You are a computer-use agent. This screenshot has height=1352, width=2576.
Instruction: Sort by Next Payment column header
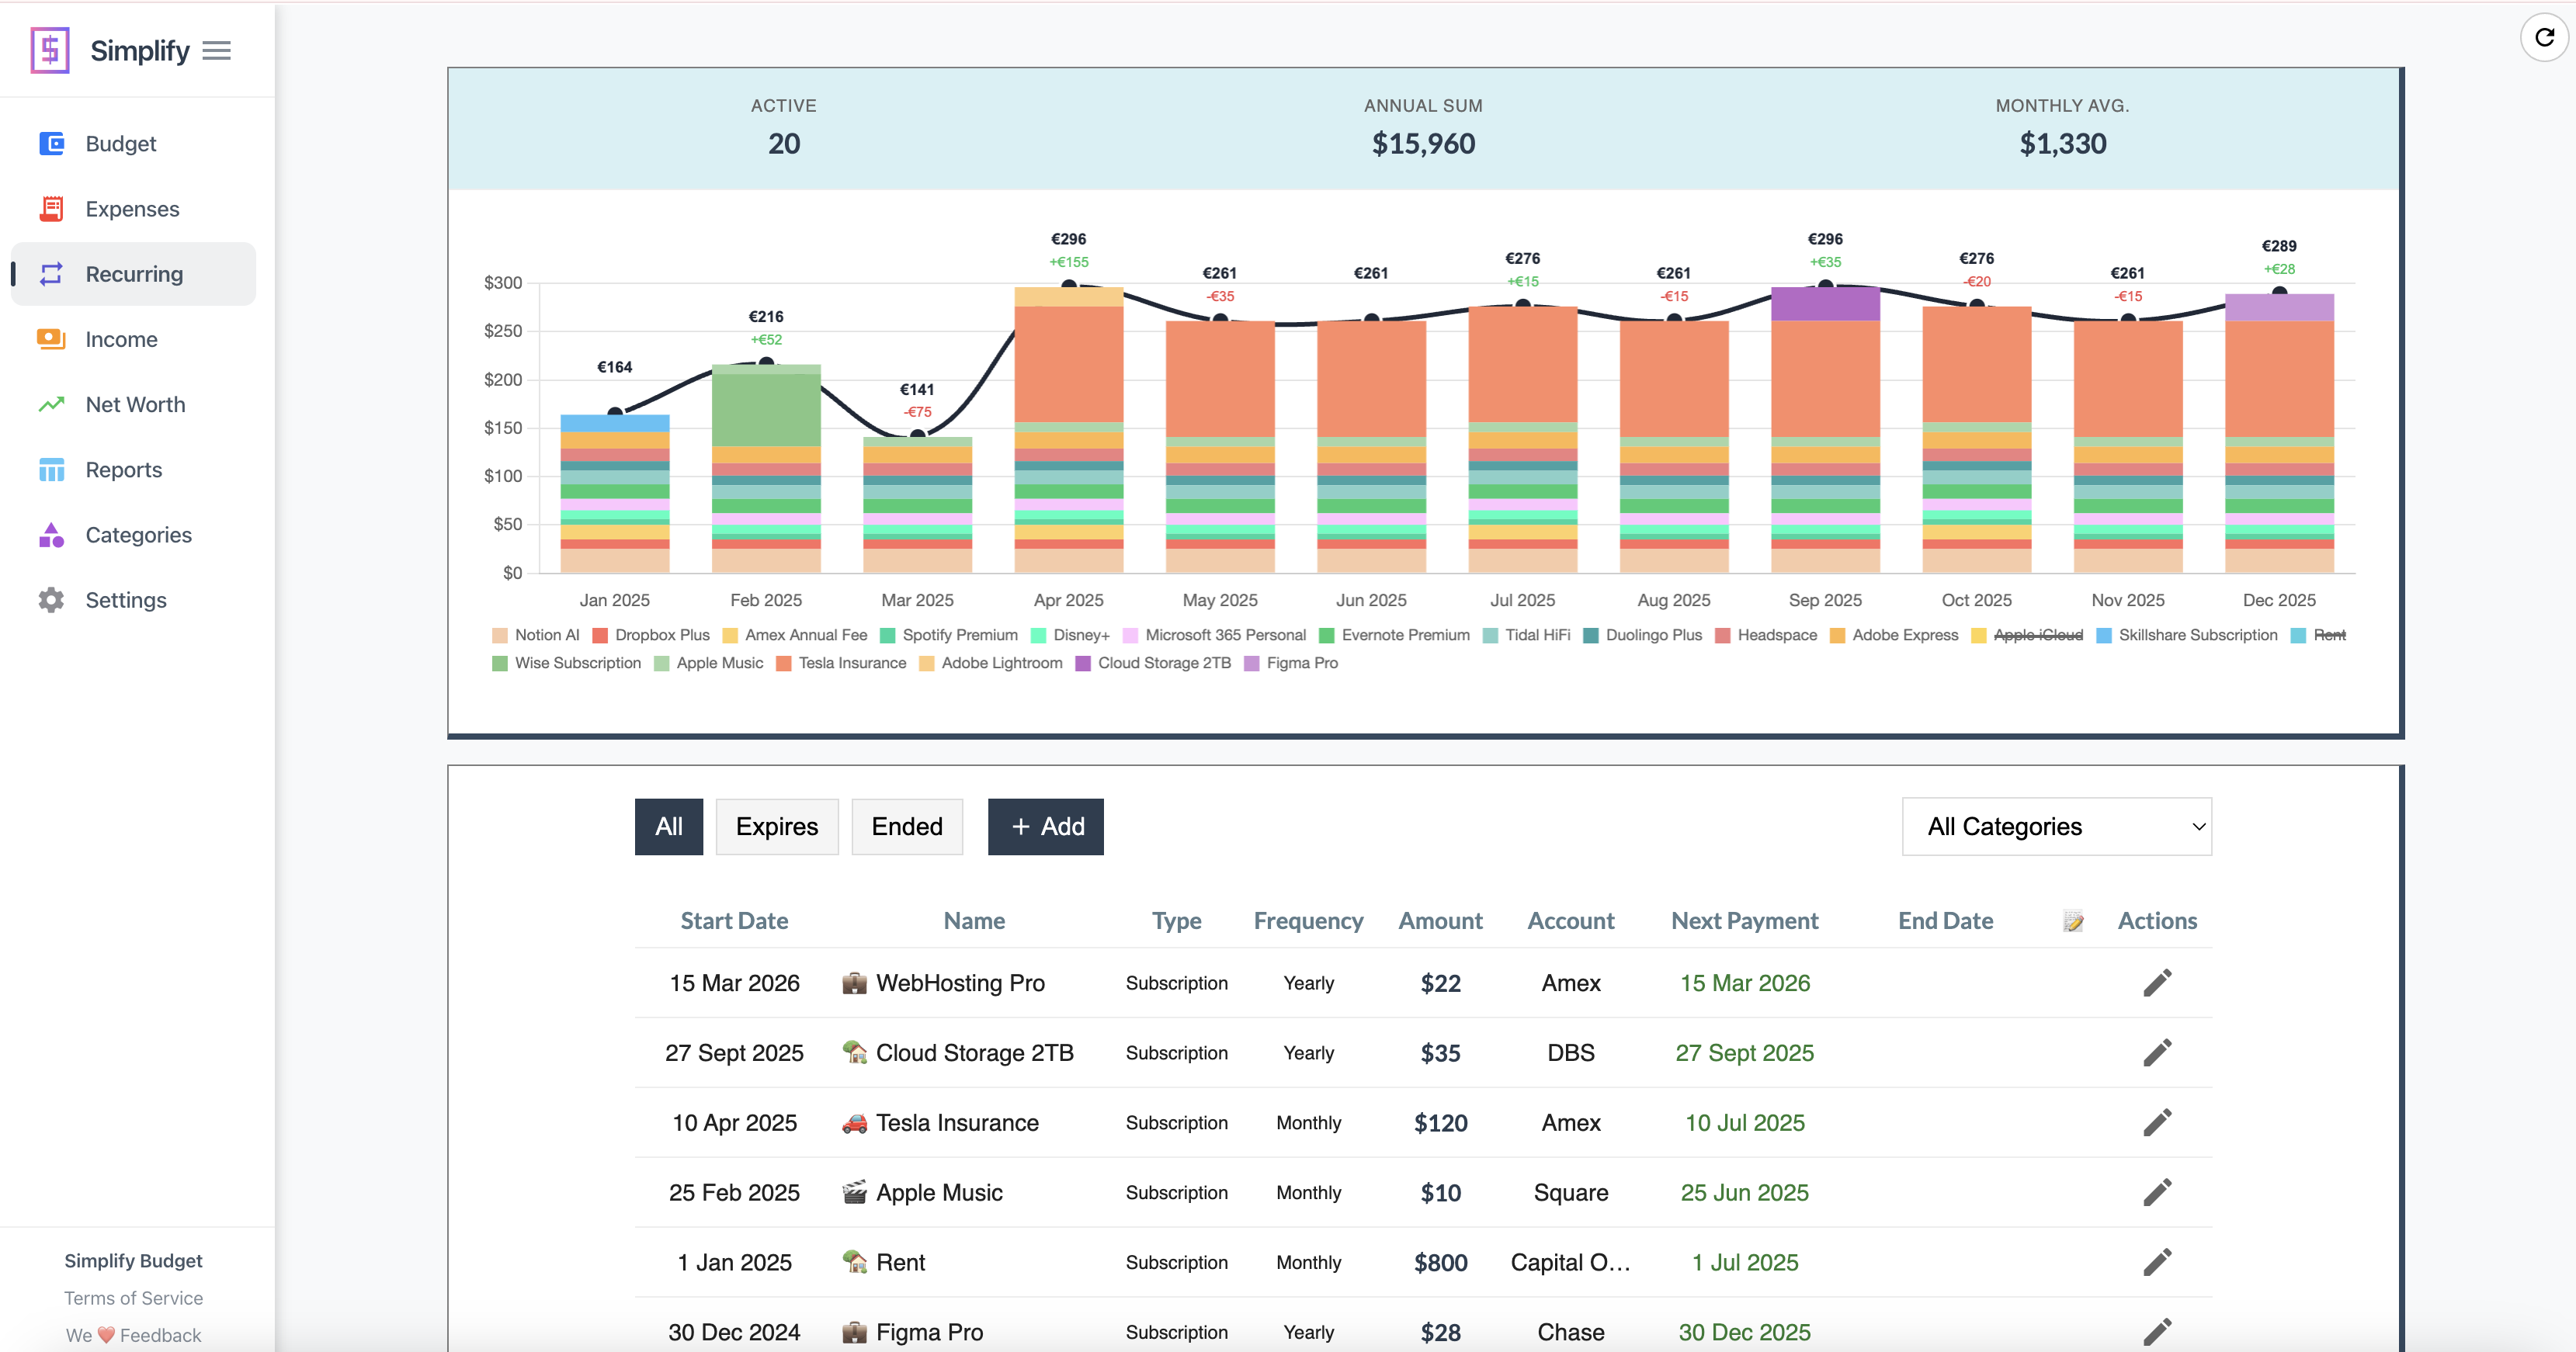click(1744, 921)
